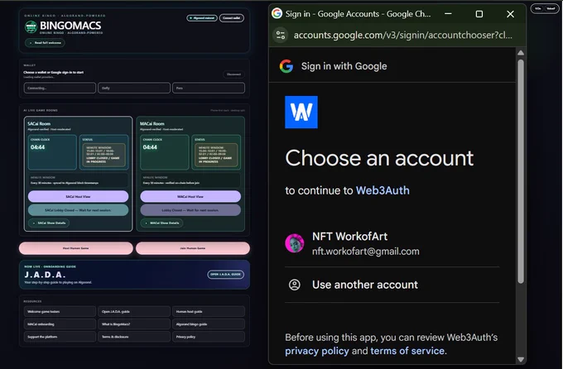The image size is (563, 369).
Task: Click the accounts.google.com address bar
Action: [403, 36]
